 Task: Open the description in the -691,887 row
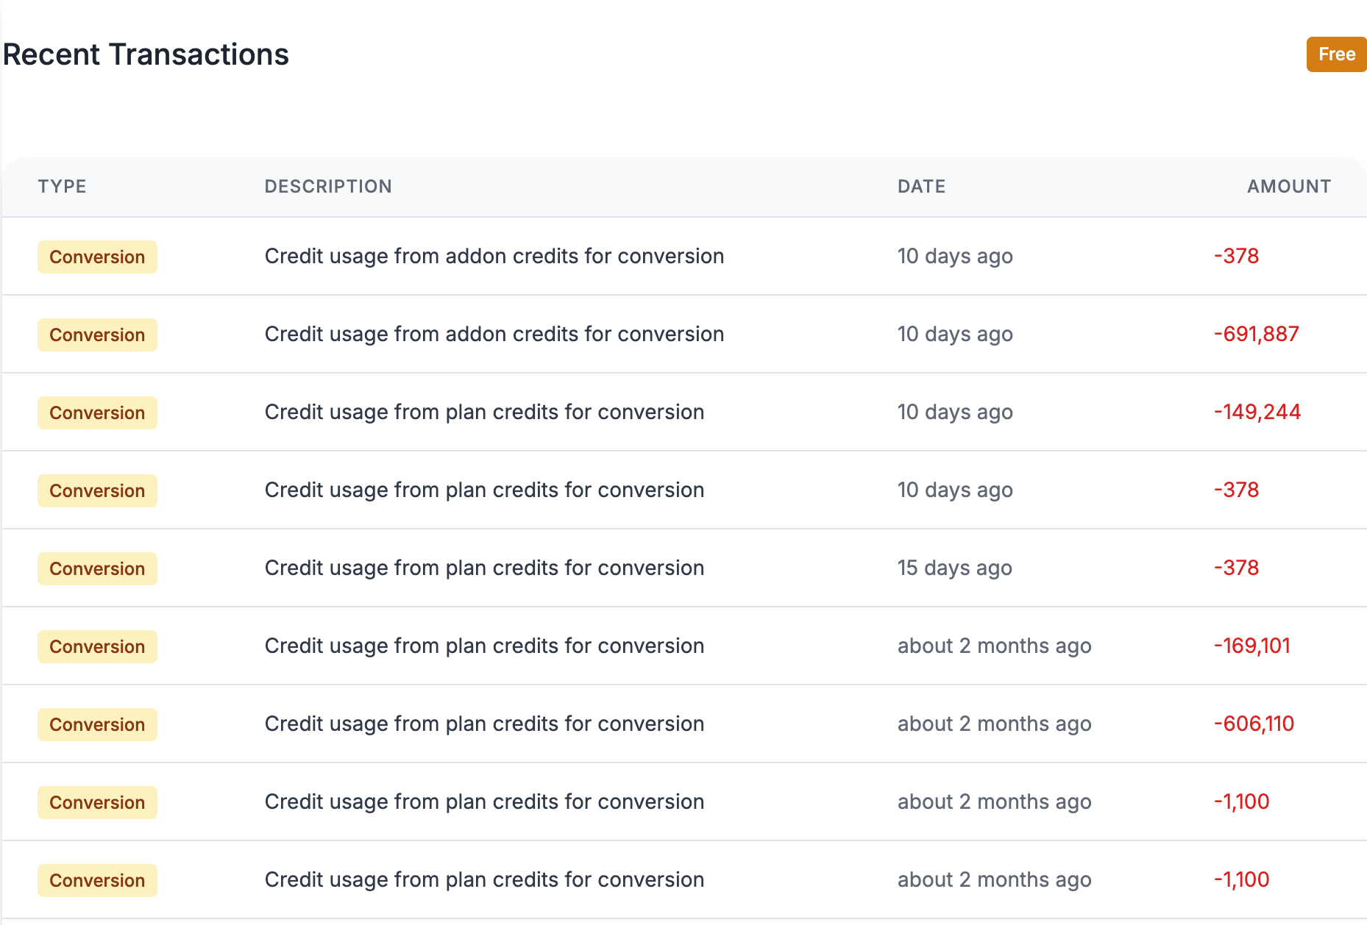[494, 334]
